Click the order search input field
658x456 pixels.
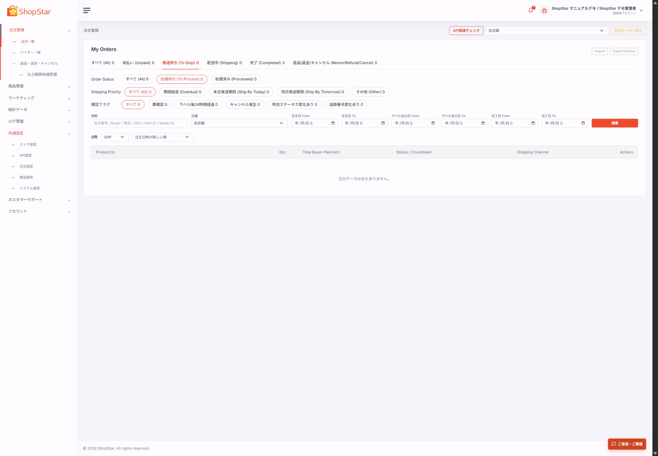pyautogui.click(x=139, y=123)
